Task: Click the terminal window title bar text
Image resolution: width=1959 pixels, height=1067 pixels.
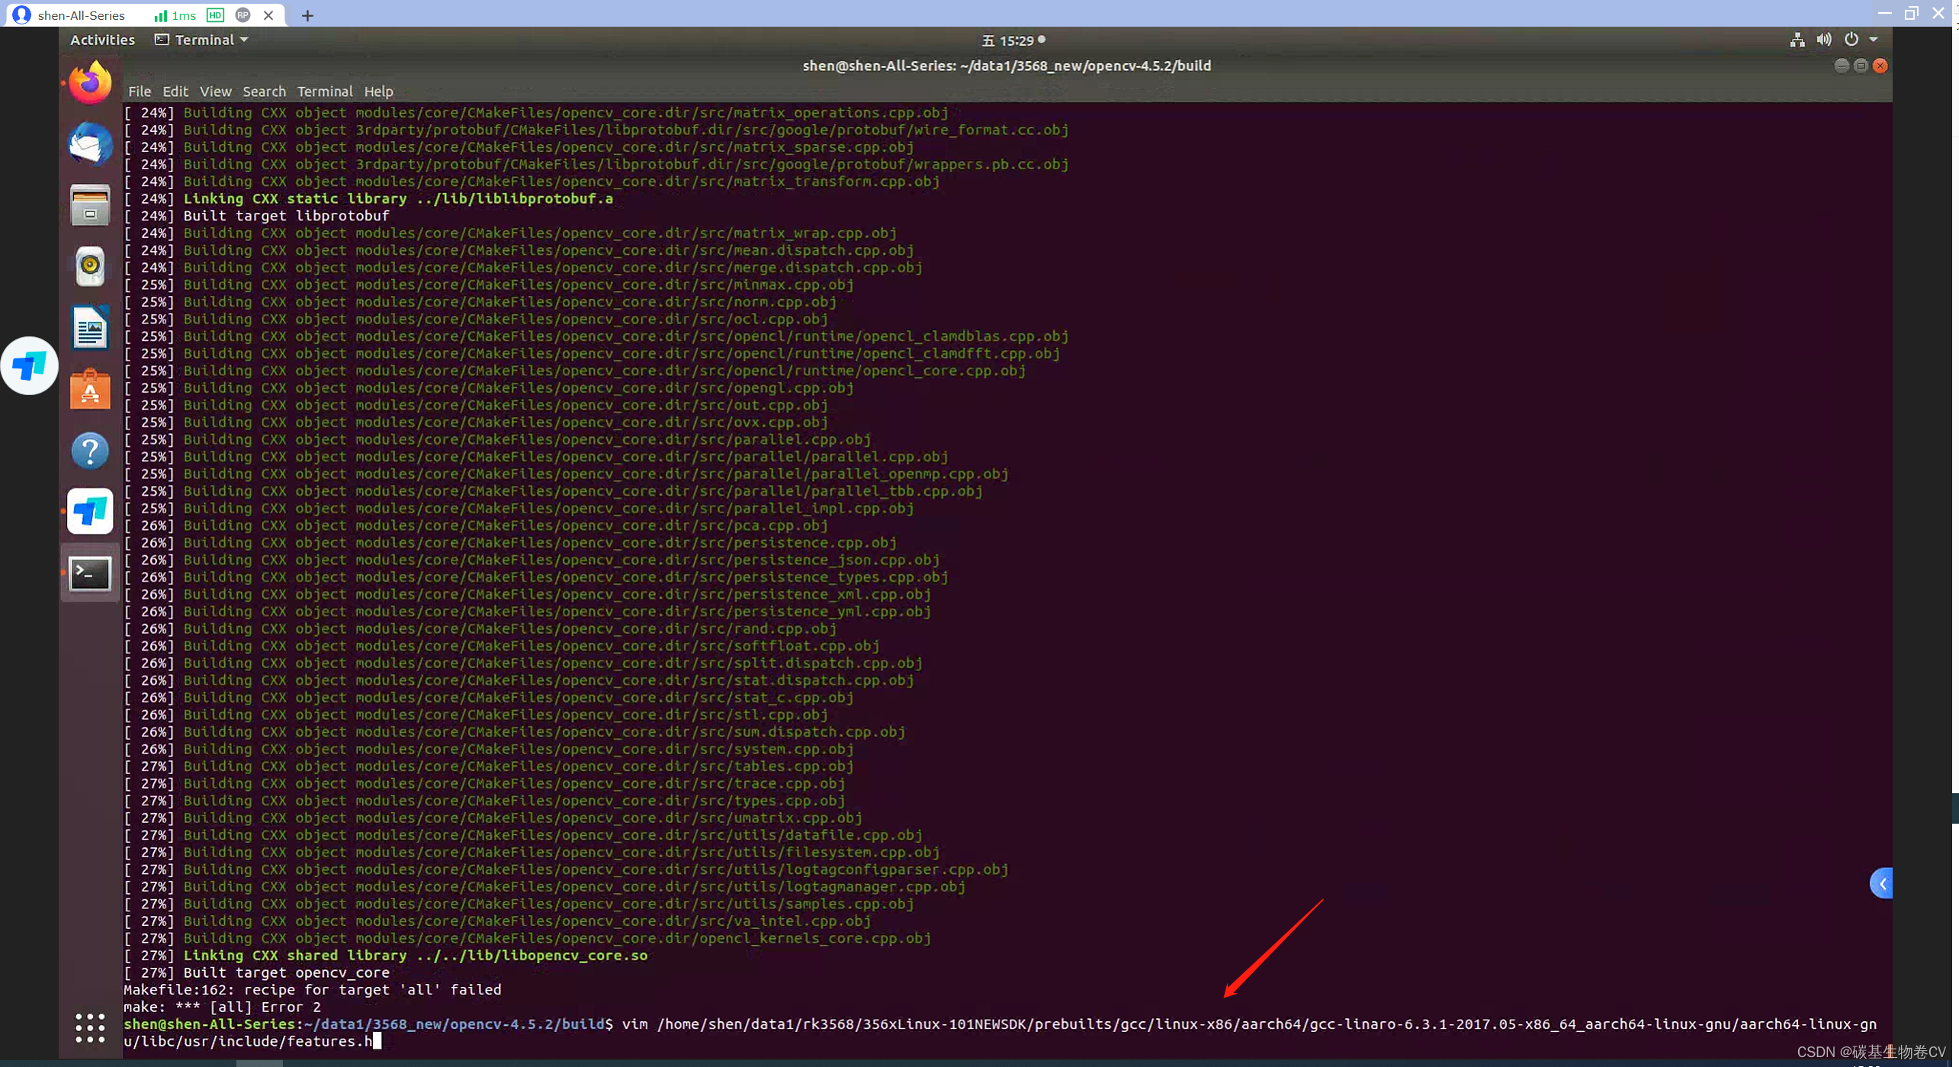Action: tap(1007, 66)
